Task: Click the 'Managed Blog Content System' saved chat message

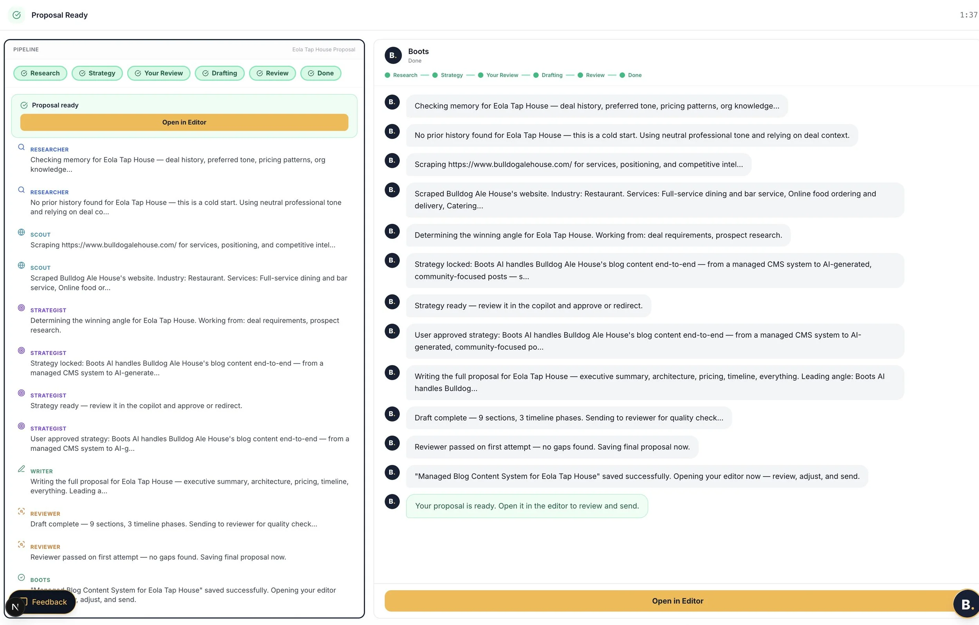Action: (x=637, y=476)
